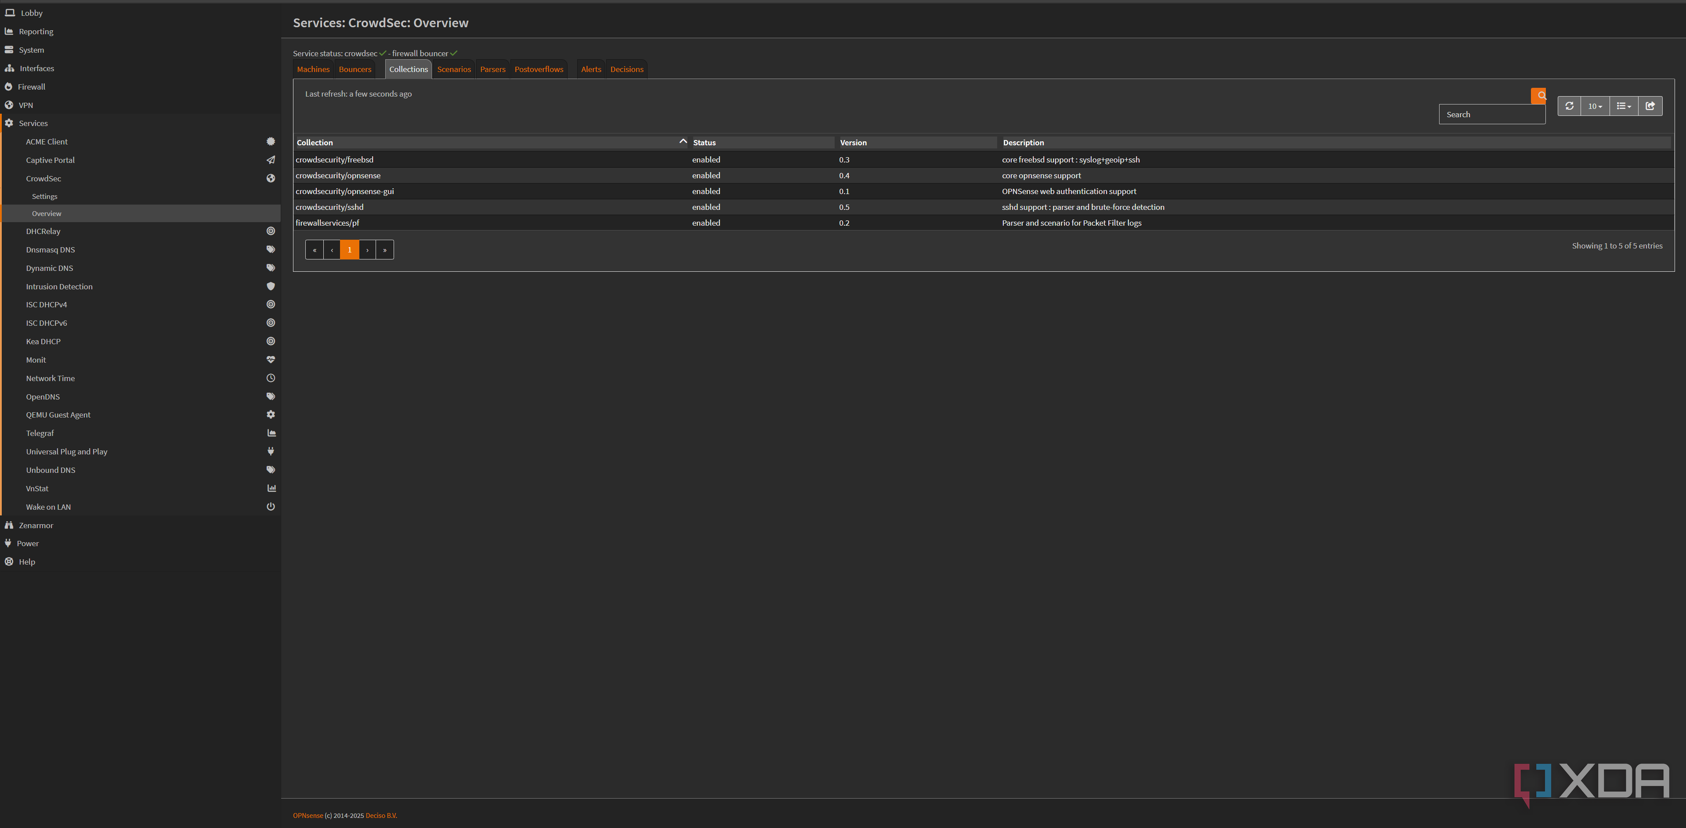Go to last page with » button
The width and height of the screenshot is (1686, 828).
385,250
